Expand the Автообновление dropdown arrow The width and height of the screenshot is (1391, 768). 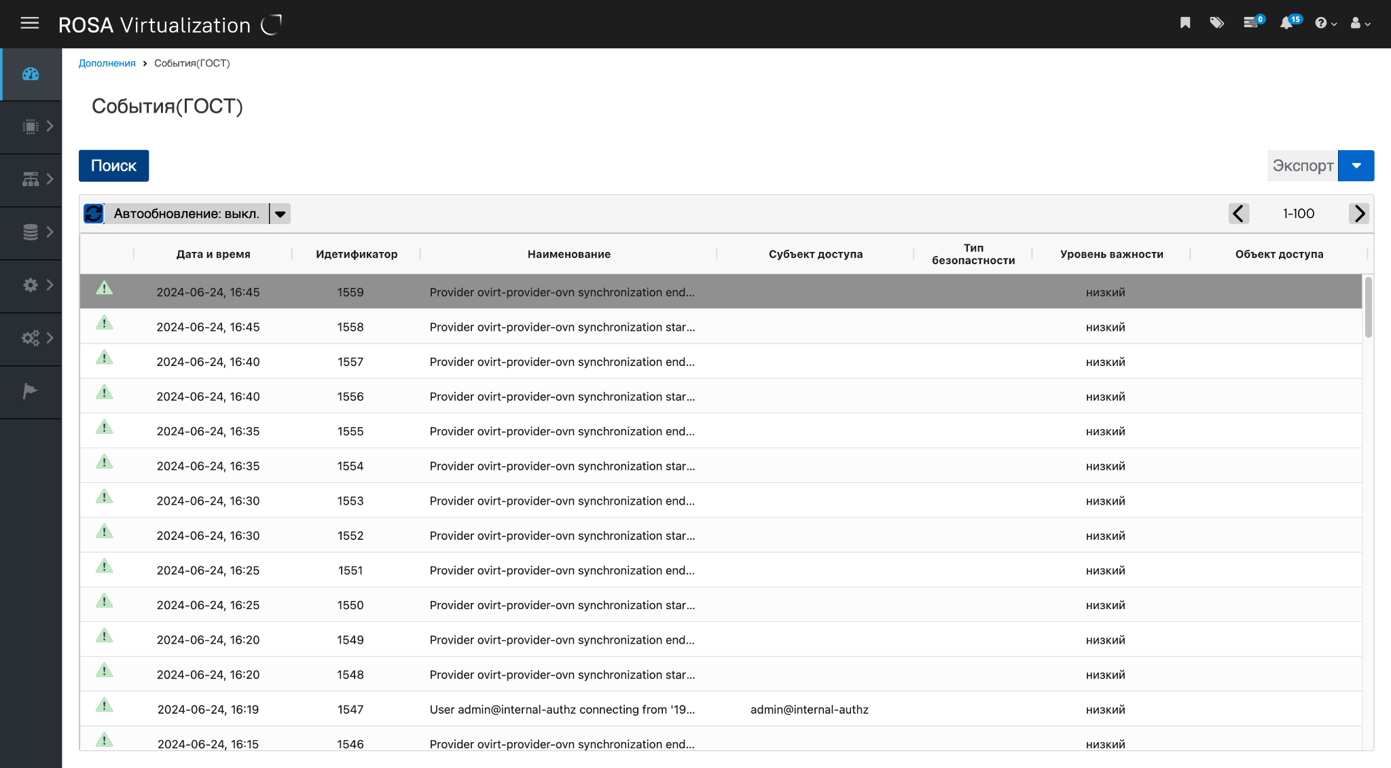[280, 214]
